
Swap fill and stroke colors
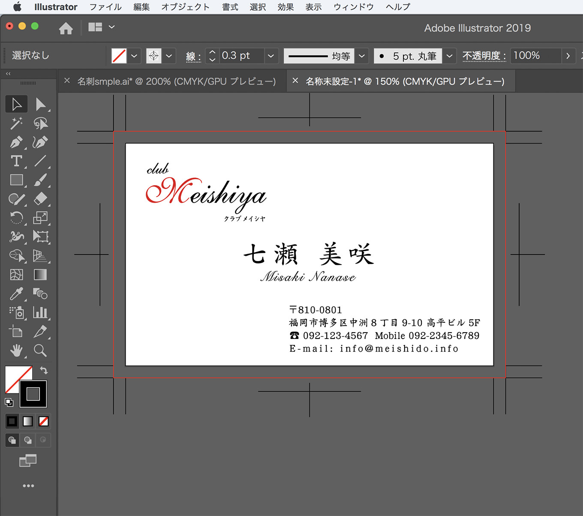click(x=44, y=370)
